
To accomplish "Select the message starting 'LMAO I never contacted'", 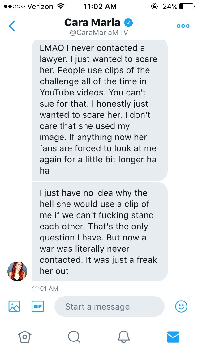I will click(100, 110).
